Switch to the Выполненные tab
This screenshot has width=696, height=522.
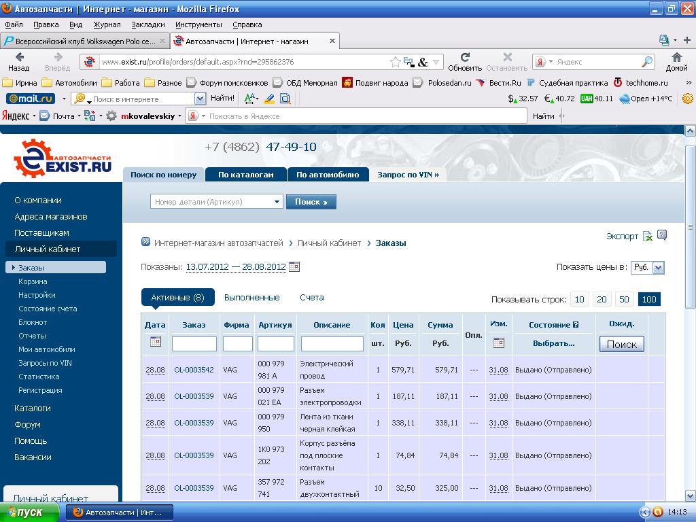251,298
